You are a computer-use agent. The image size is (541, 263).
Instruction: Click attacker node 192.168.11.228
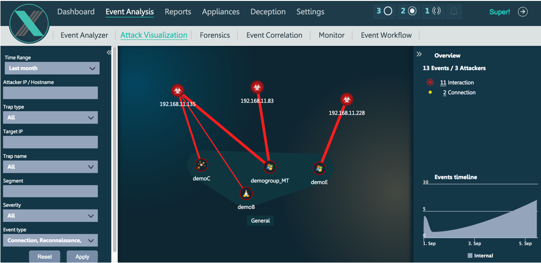pos(347,99)
